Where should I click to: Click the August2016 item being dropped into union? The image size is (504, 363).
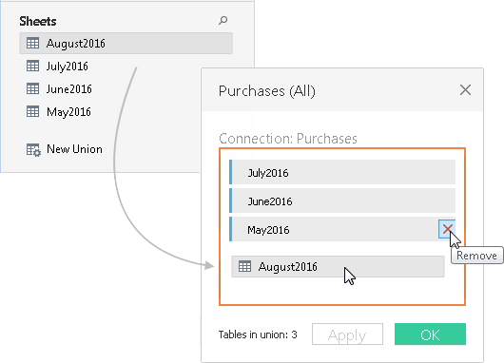click(338, 266)
